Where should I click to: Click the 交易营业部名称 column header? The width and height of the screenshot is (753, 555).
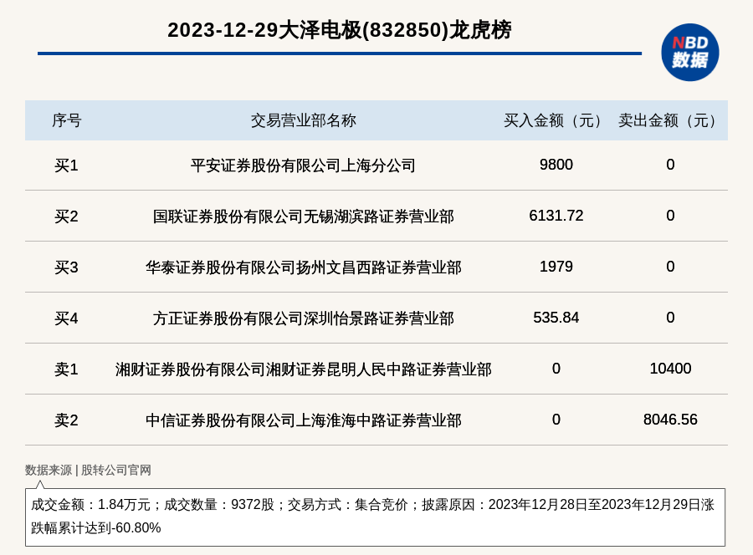(x=304, y=120)
